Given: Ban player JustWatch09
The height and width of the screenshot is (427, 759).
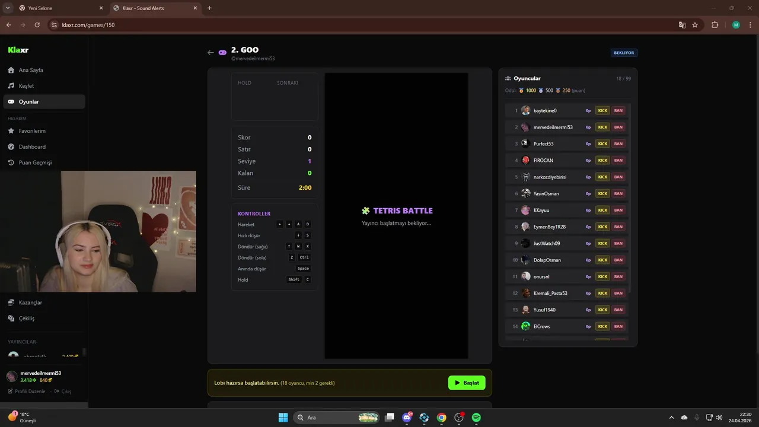Looking at the screenshot, I should (618, 243).
